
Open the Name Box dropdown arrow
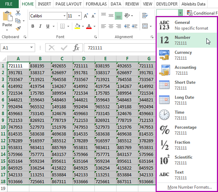pos(40,48)
